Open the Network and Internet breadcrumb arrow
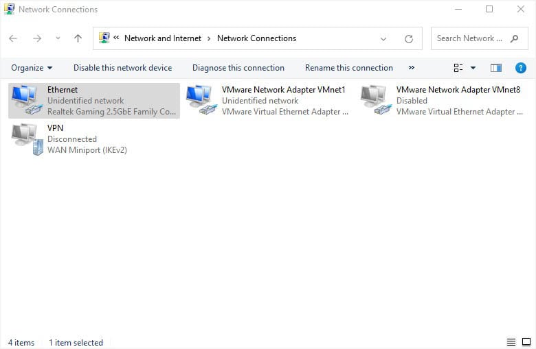The width and height of the screenshot is (536, 349). (209, 38)
